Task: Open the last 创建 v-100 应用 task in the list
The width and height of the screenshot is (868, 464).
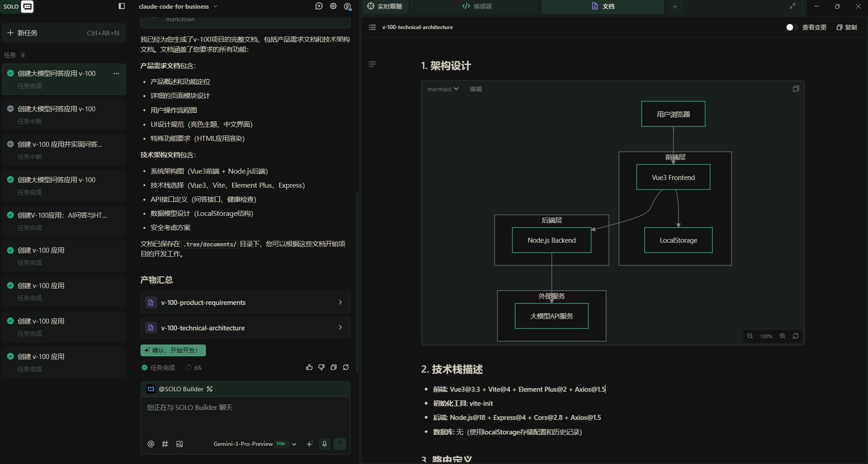Action: pyautogui.click(x=64, y=362)
